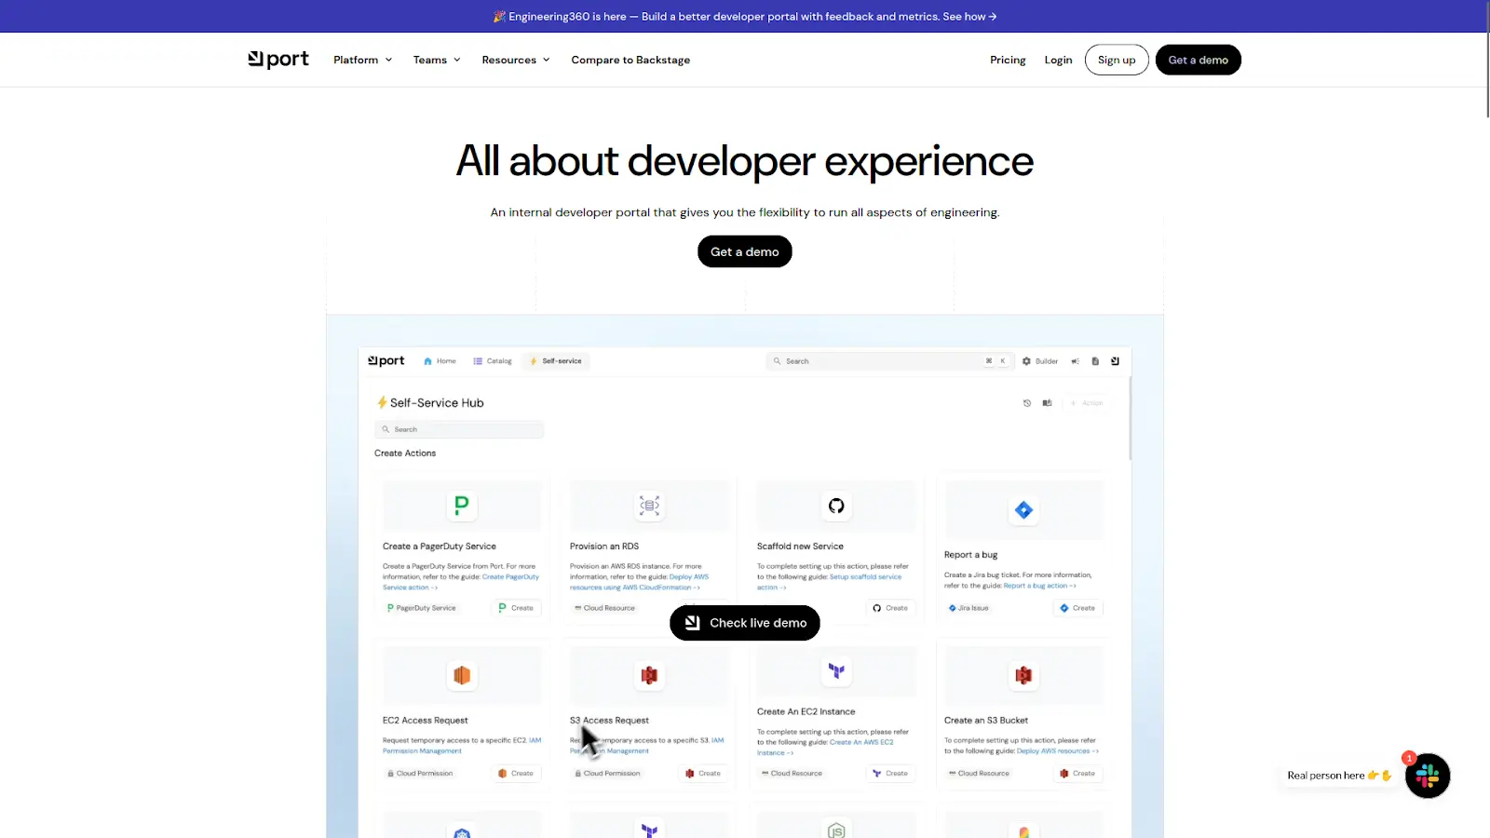
Task: Click the lightning icon beside Self-Service Hub
Action: (381, 402)
